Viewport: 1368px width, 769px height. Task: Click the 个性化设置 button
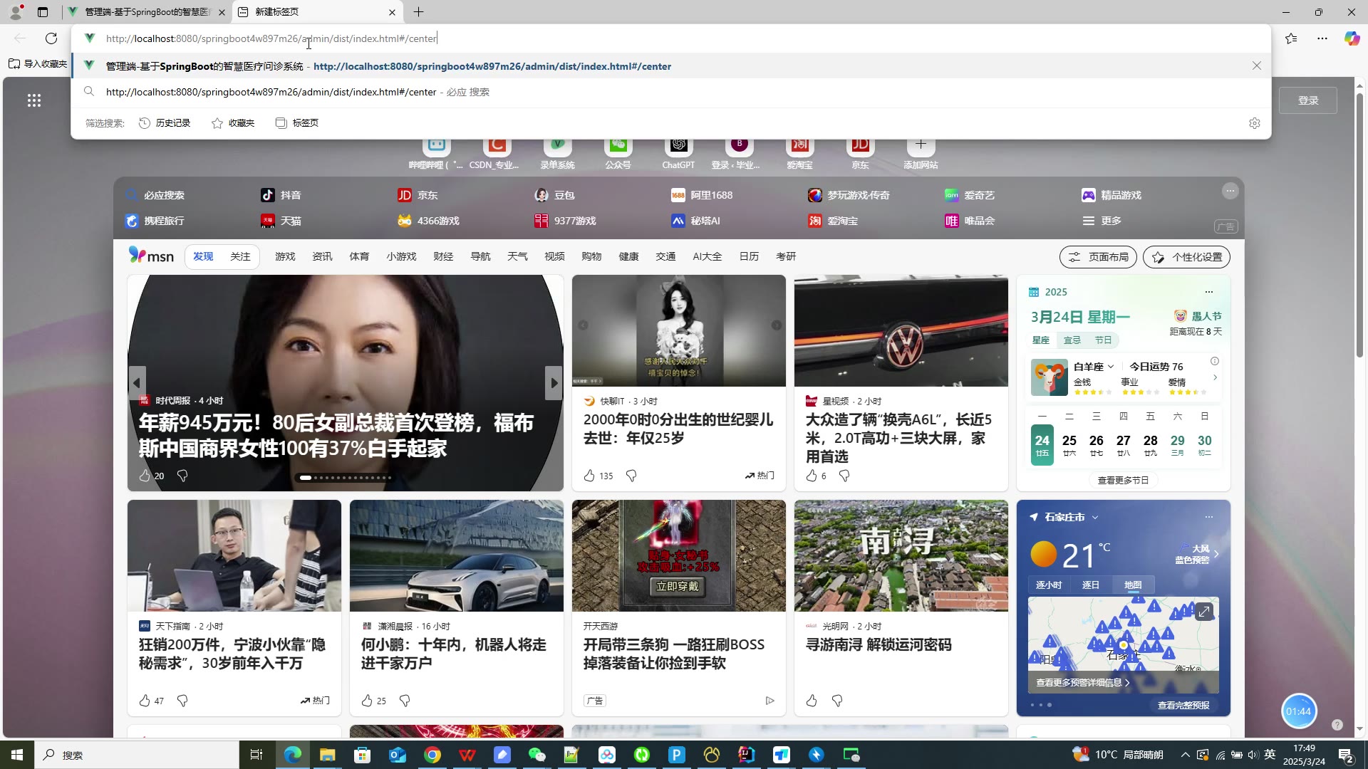[x=1186, y=257]
